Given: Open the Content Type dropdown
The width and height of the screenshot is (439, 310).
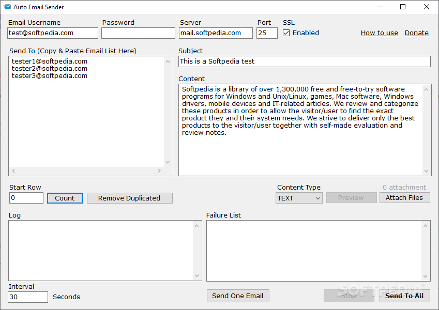Looking at the screenshot, I should tap(299, 198).
